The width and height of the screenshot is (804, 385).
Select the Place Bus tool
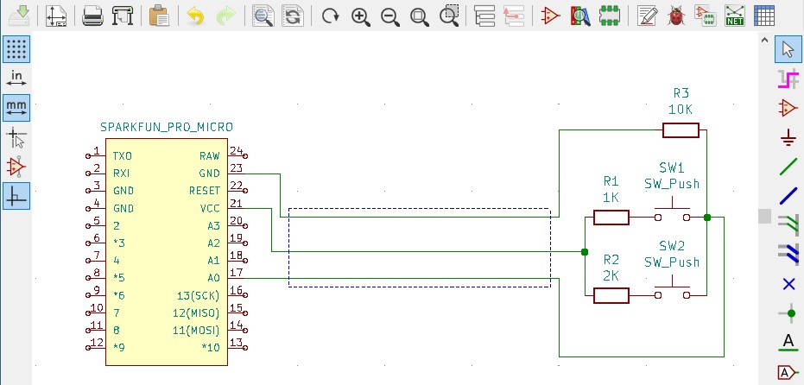pos(788,196)
